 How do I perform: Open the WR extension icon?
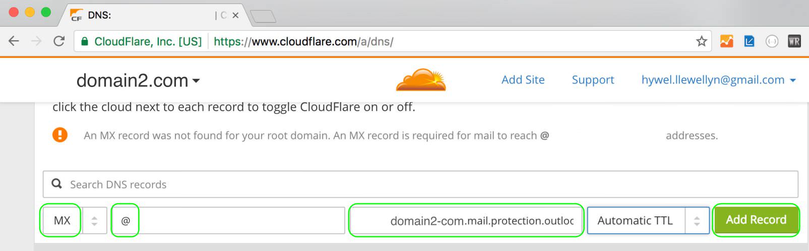coord(794,41)
